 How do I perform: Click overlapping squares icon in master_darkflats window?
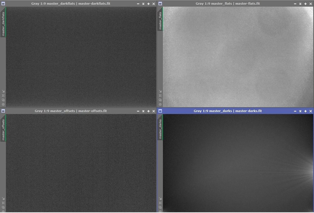click(x=3, y=100)
